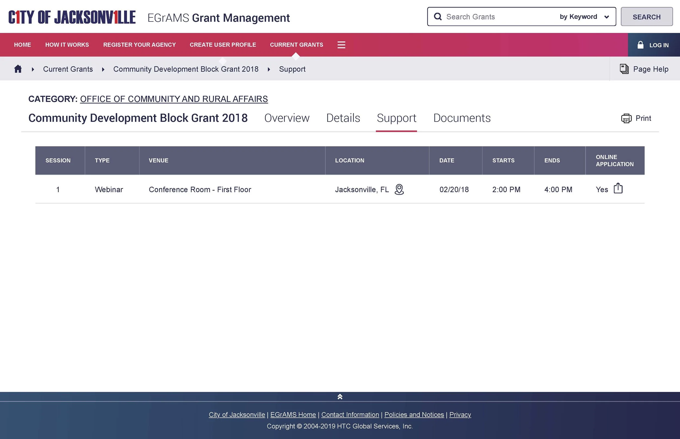Open Contact Information footer link

[350, 415]
